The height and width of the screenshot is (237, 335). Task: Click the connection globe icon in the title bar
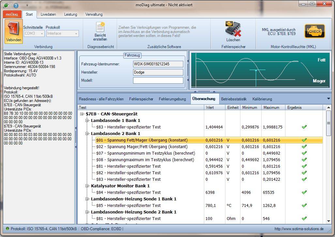(6, 5)
